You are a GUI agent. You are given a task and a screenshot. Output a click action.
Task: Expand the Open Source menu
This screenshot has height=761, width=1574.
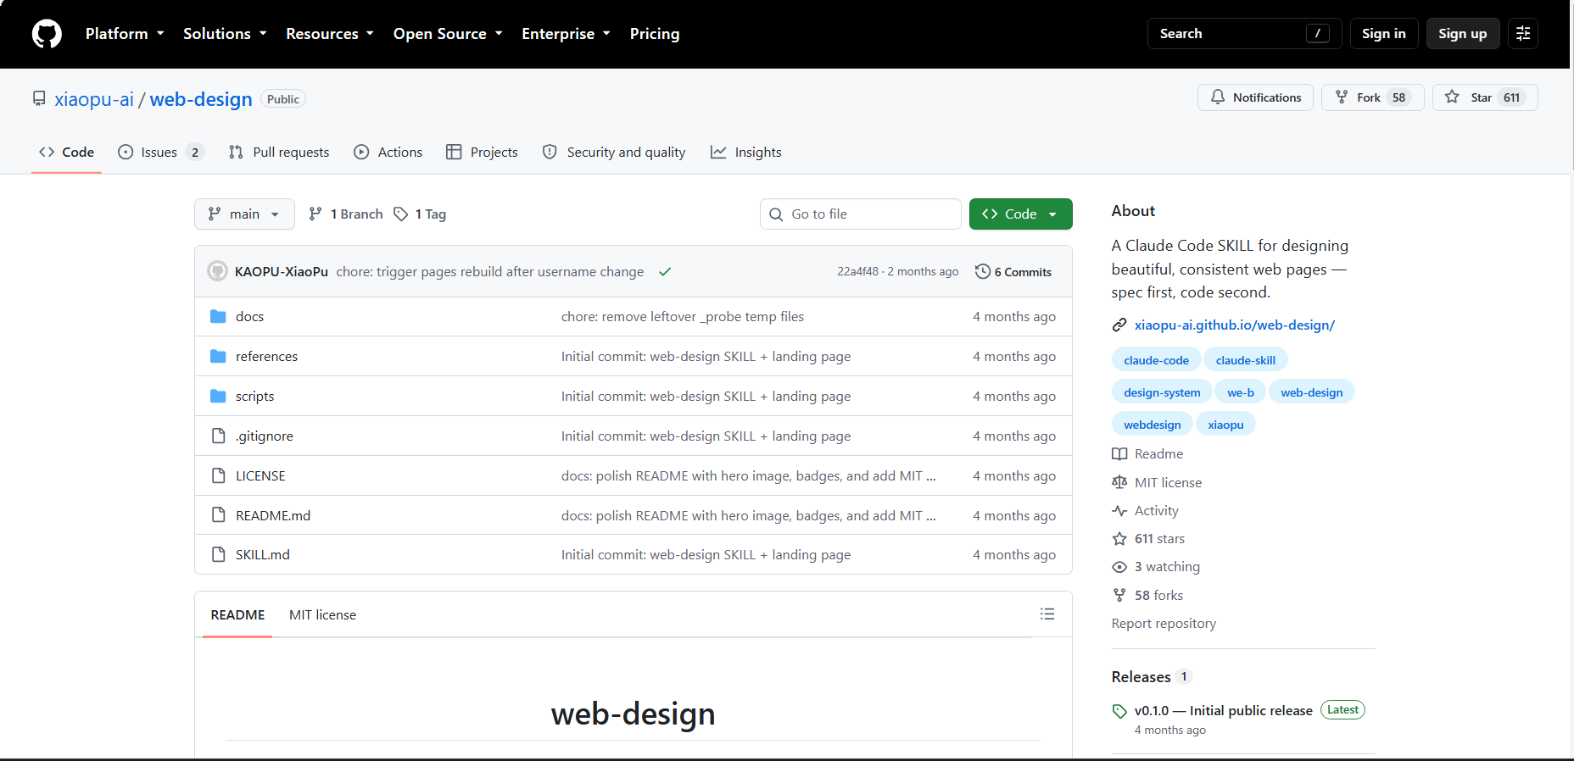click(448, 34)
